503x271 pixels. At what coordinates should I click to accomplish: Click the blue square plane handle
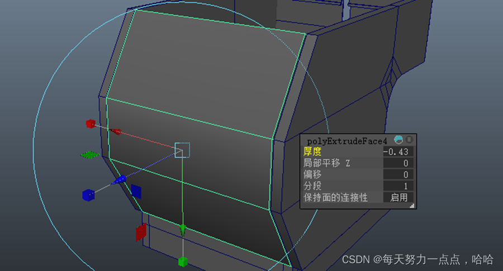coord(136,192)
